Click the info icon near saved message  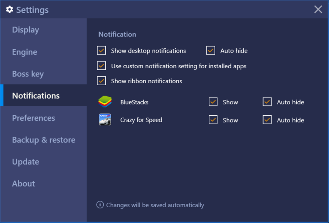coord(100,205)
